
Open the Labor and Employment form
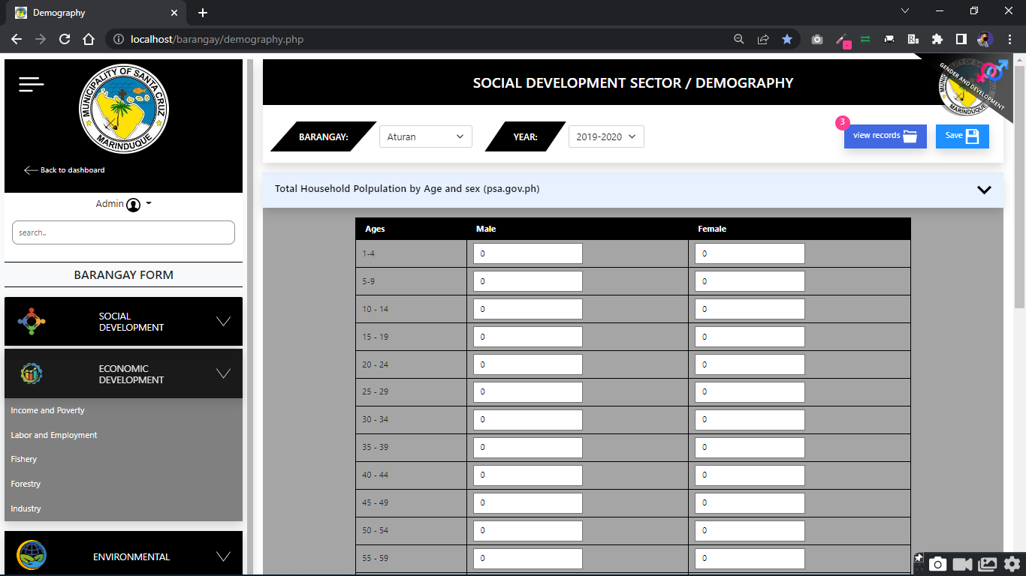point(54,435)
